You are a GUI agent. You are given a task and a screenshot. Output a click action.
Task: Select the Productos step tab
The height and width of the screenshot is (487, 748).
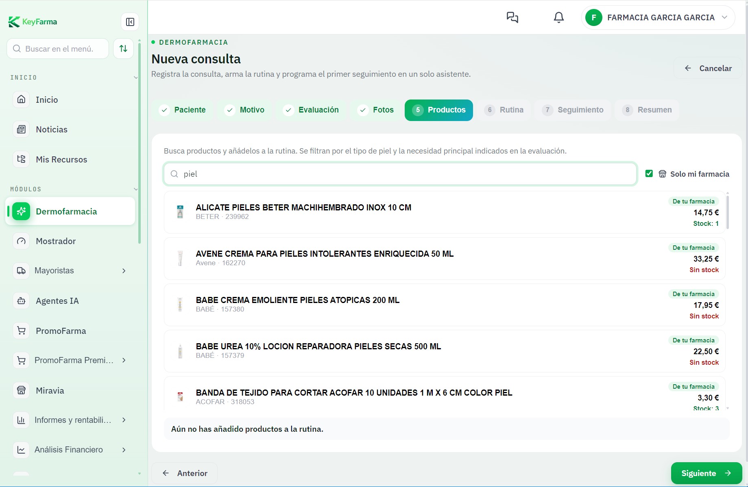[439, 110]
